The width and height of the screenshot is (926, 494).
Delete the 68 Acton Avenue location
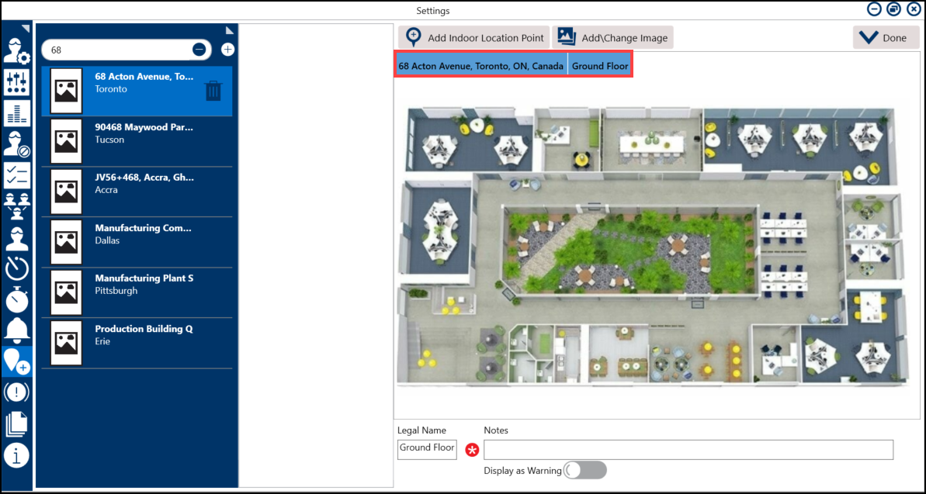click(213, 91)
